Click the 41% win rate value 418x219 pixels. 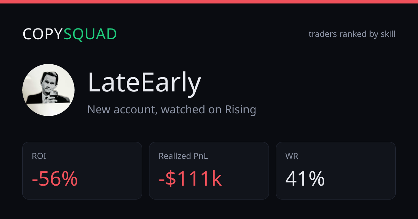pyautogui.click(x=305, y=179)
